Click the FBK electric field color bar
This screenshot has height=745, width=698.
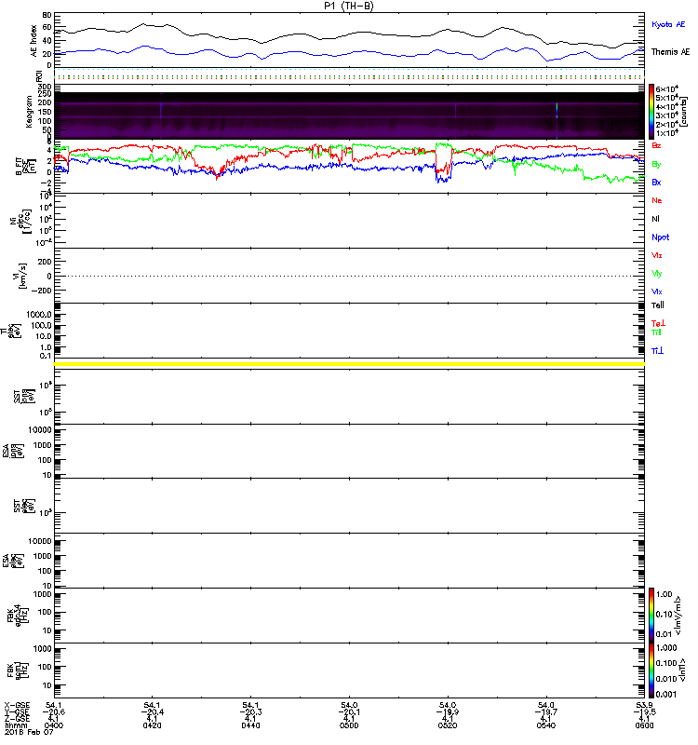(x=651, y=616)
